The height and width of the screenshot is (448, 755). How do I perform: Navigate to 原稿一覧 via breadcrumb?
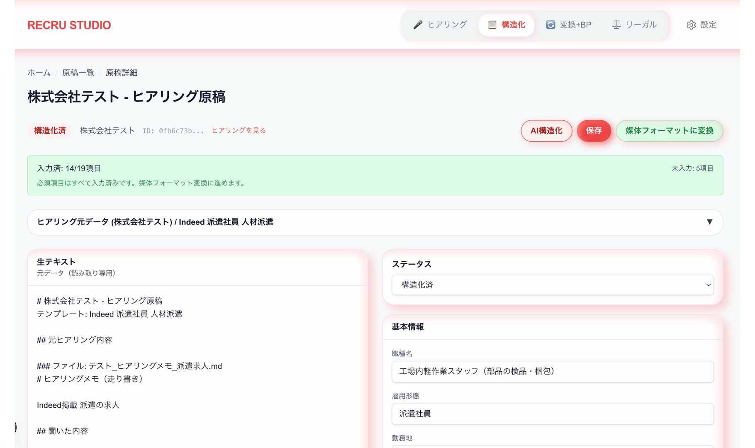click(x=78, y=73)
